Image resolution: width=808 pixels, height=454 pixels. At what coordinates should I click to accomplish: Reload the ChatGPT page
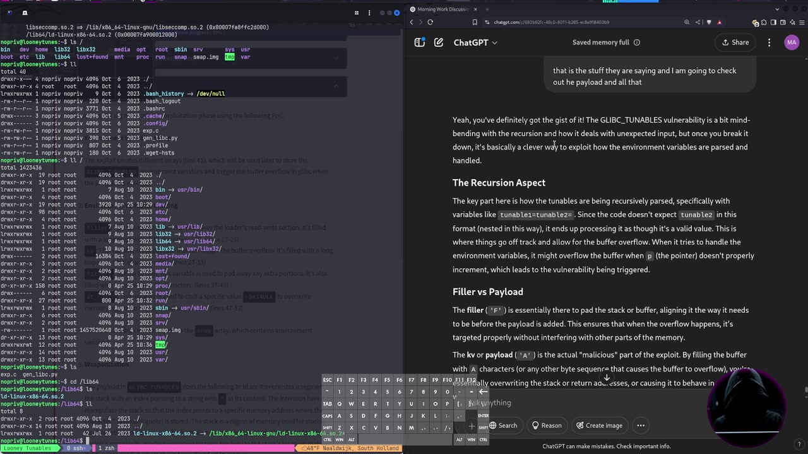(x=431, y=22)
